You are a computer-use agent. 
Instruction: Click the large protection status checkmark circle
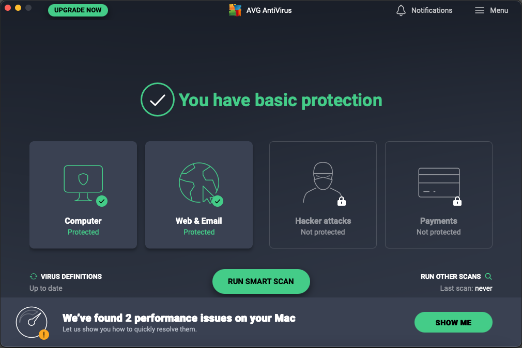[x=157, y=100]
